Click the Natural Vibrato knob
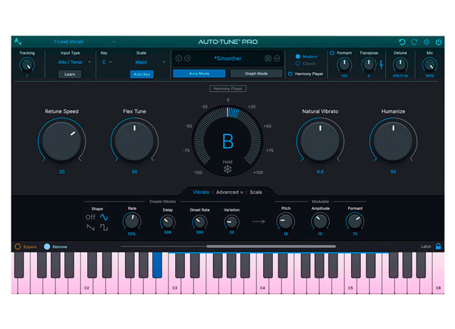 pyautogui.click(x=320, y=141)
